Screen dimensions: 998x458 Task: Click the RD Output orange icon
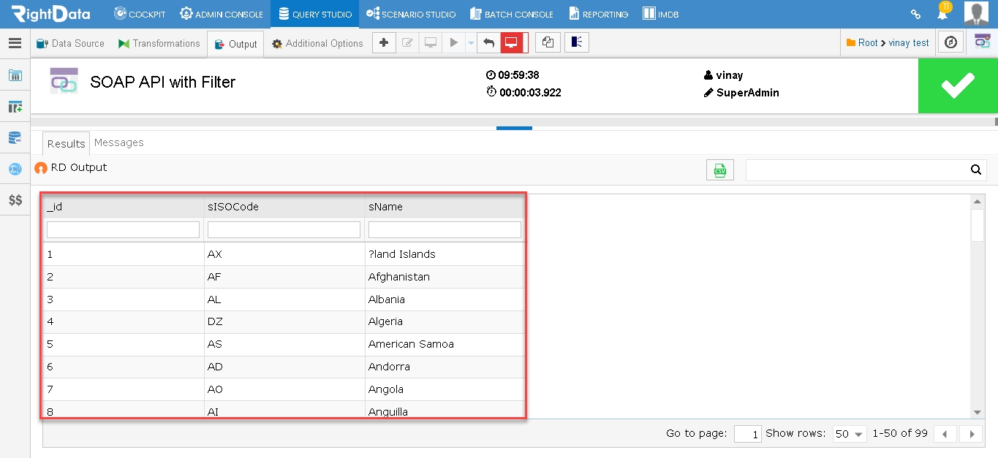pyautogui.click(x=41, y=168)
